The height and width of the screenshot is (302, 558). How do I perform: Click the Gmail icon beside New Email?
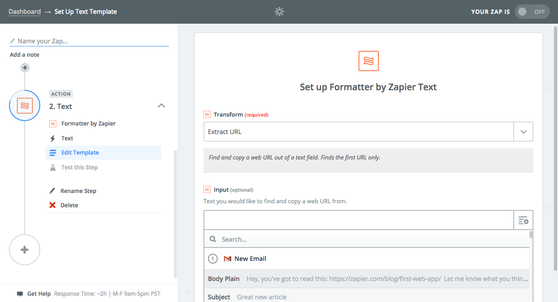[228, 259]
